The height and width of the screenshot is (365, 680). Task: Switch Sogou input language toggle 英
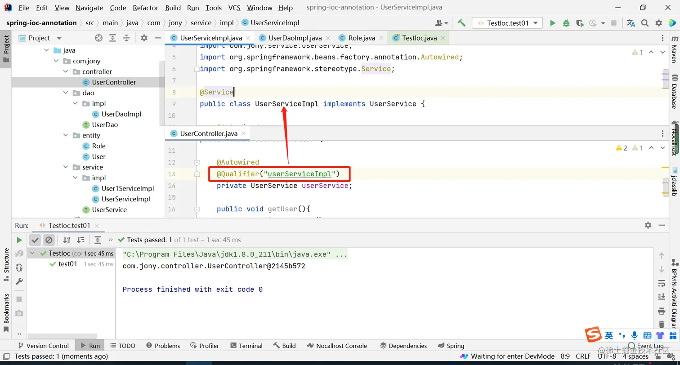click(608, 335)
